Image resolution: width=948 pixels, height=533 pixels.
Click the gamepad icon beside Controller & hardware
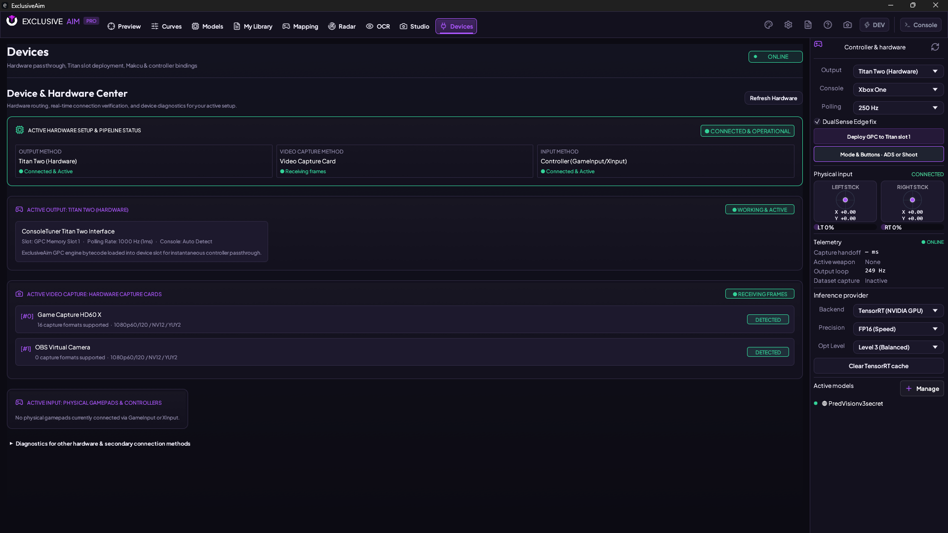[818, 44]
